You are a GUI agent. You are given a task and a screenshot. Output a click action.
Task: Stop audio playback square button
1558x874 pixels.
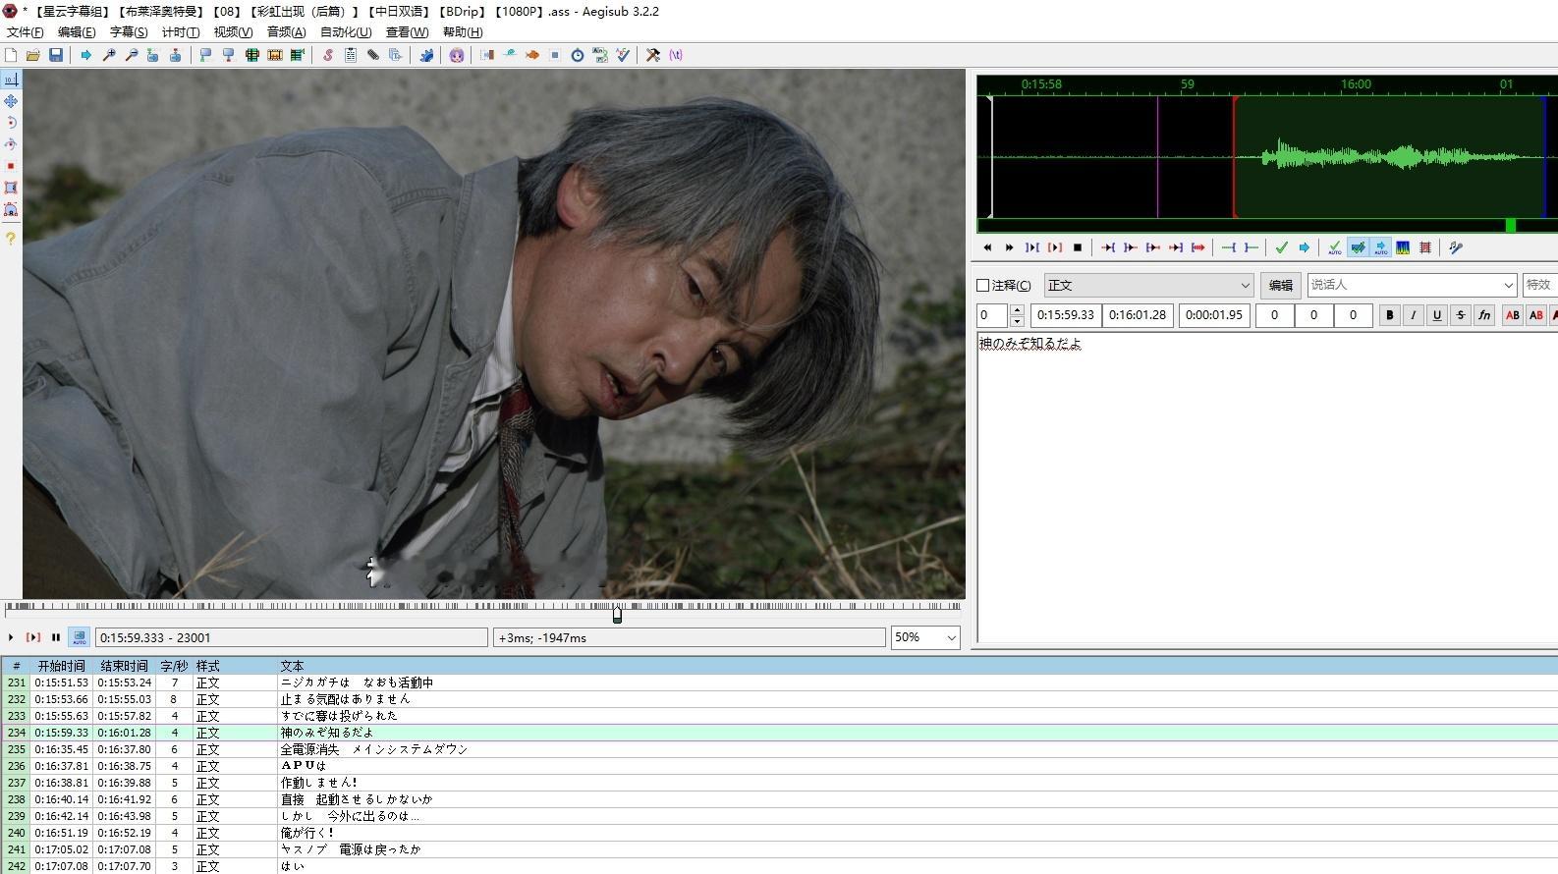pos(1078,247)
